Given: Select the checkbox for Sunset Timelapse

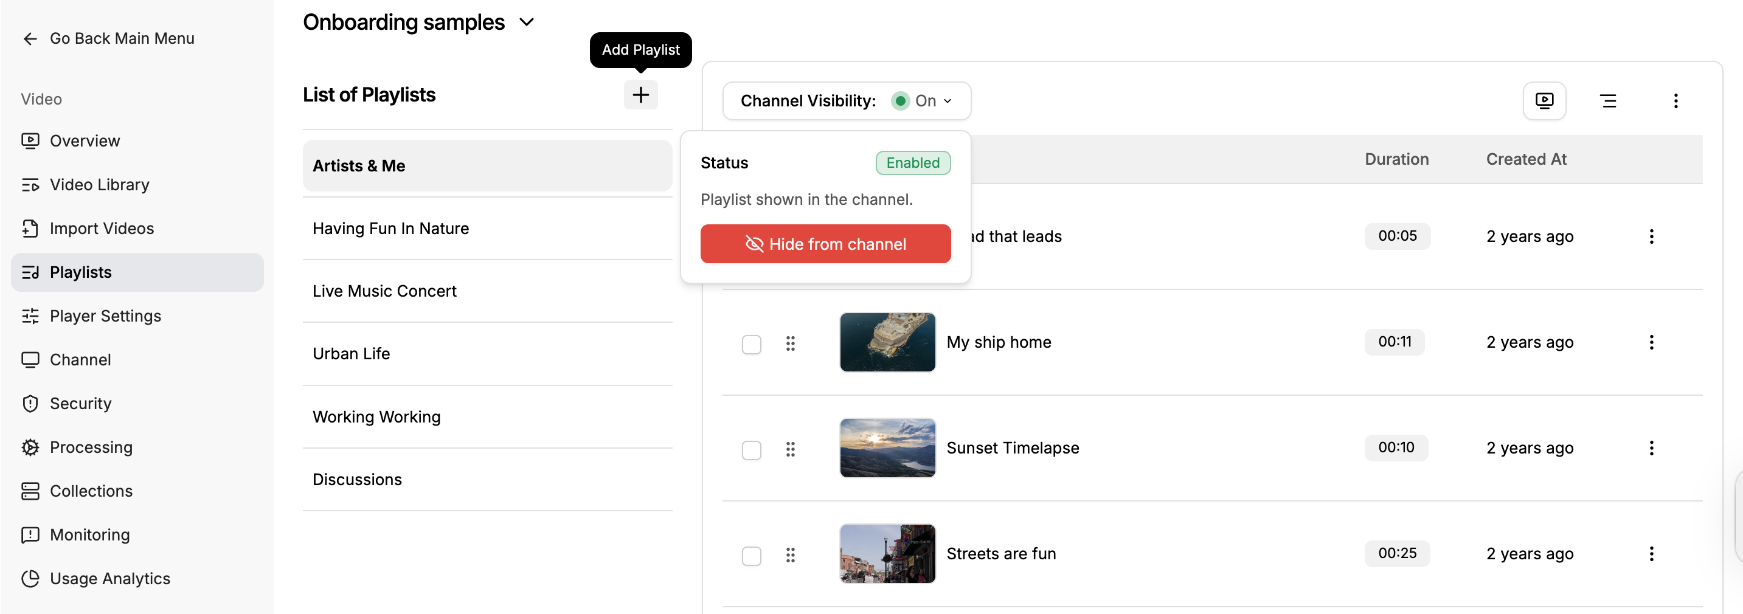Looking at the screenshot, I should tap(752, 450).
